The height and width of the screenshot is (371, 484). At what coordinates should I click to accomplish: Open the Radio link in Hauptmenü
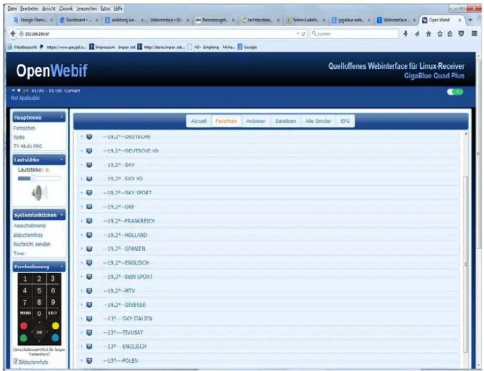coord(19,137)
